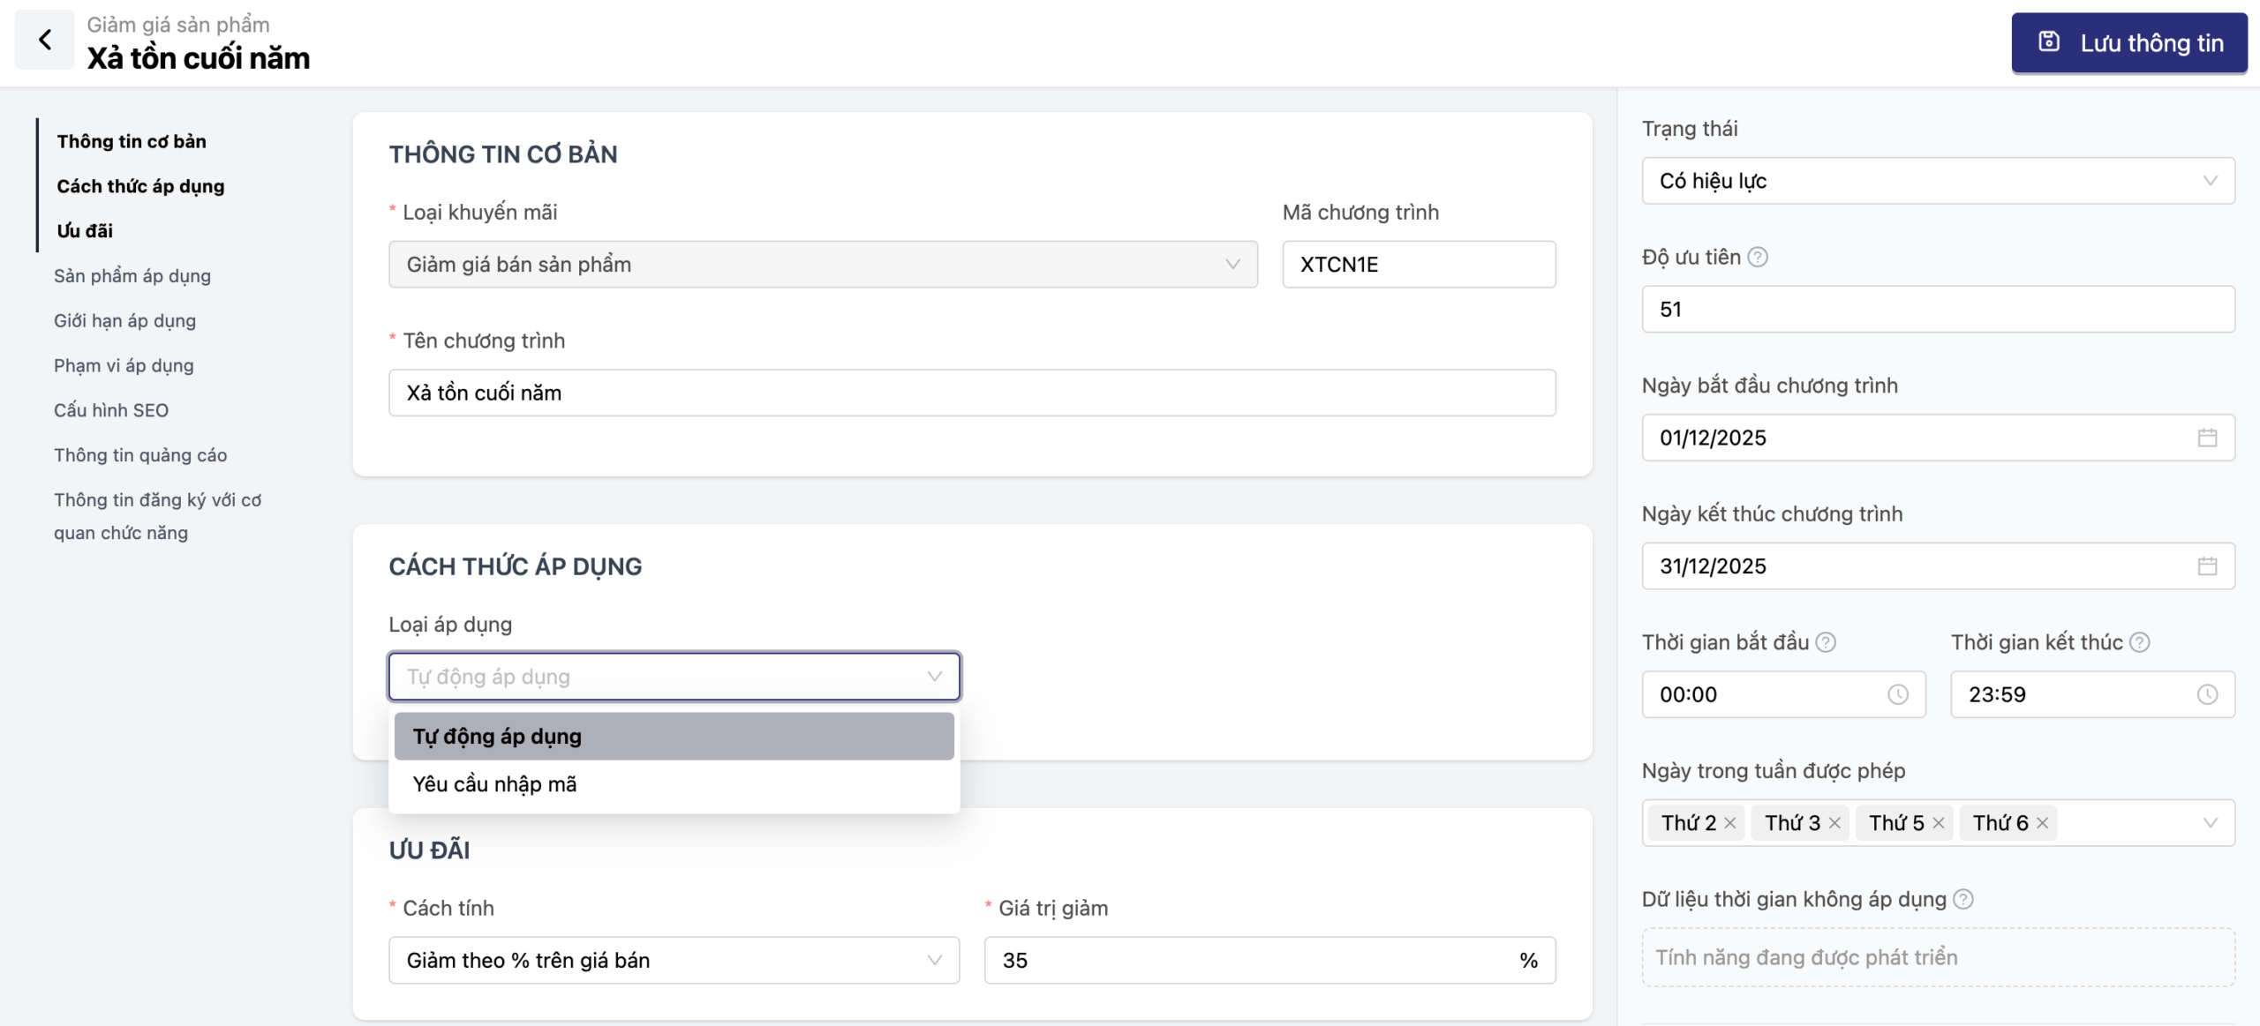Click clock icon in start time field
This screenshot has width=2260, height=1026.
coord(1897,694)
